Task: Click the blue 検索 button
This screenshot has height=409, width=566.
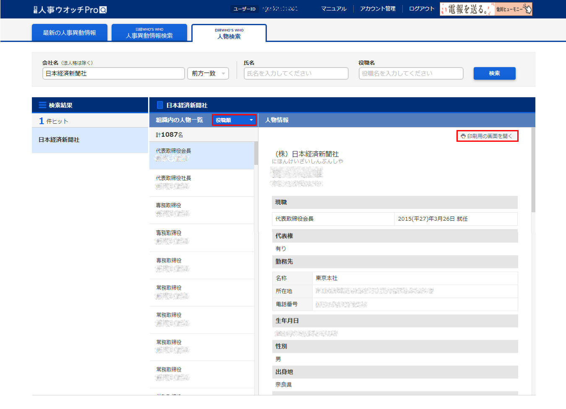Action: click(495, 73)
